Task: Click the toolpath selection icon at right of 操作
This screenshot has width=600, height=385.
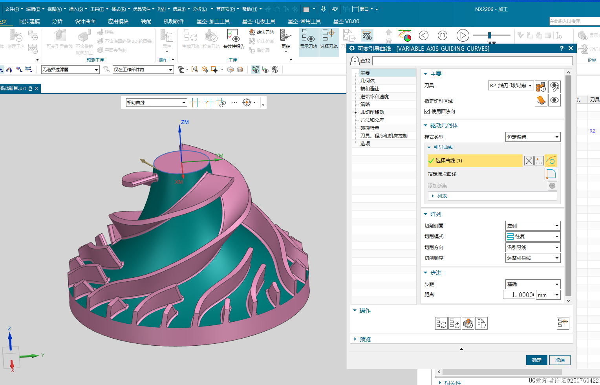Action: pos(563,323)
